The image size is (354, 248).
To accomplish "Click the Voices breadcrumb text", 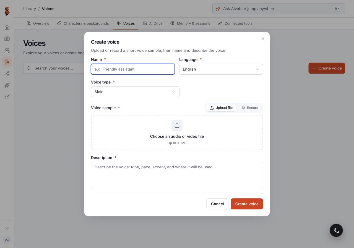I will 48,9.
